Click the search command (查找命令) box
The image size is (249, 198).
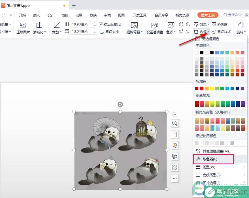236,15
